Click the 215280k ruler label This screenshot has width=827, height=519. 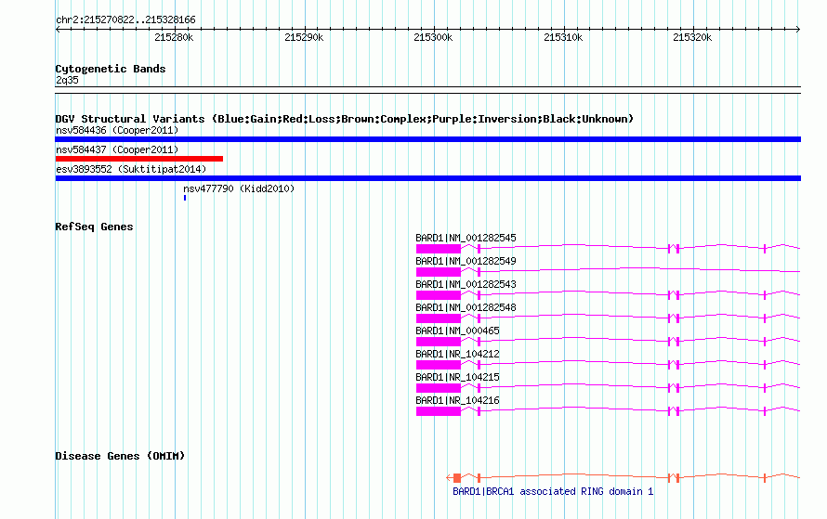pos(174,37)
